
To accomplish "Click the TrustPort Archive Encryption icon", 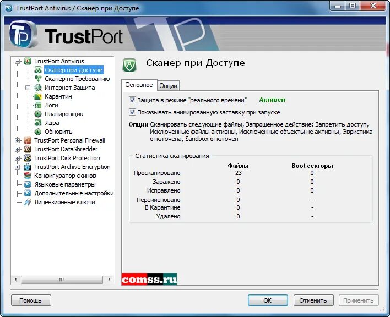I will pyautogui.click(x=28, y=167).
